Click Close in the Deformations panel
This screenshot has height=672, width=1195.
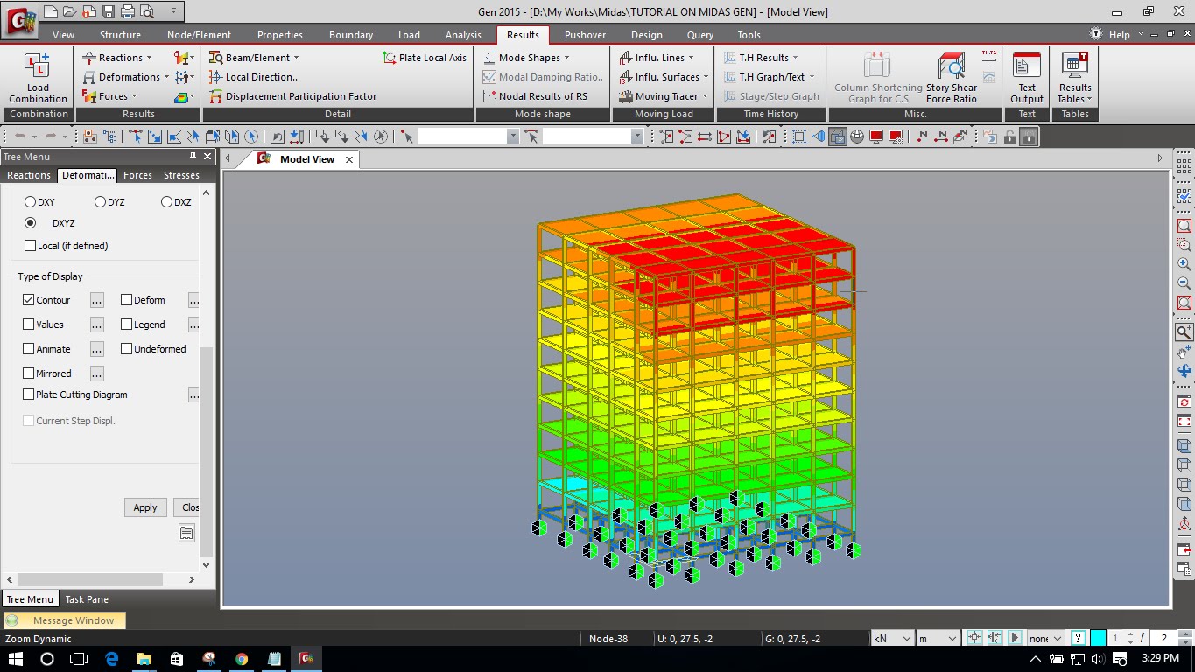188,507
